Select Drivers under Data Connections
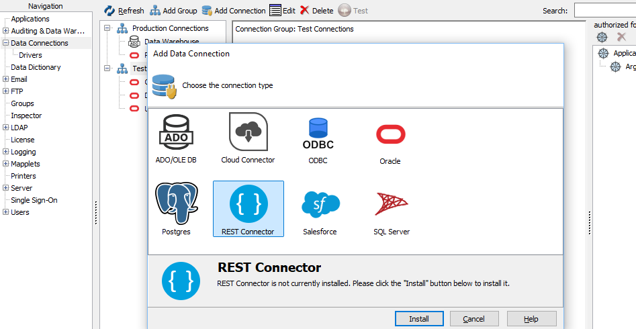Image resolution: width=636 pixels, height=329 pixels. tap(30, 55)
